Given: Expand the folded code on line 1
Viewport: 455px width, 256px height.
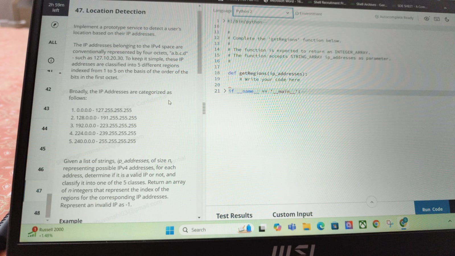Looking at the screenshot, I should tap(224, 21).
